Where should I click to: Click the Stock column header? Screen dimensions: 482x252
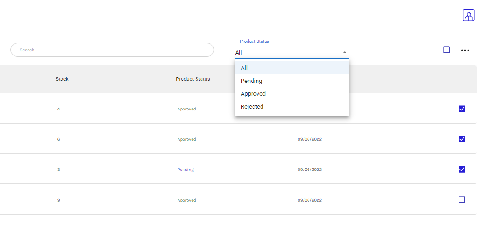point(62,79)
